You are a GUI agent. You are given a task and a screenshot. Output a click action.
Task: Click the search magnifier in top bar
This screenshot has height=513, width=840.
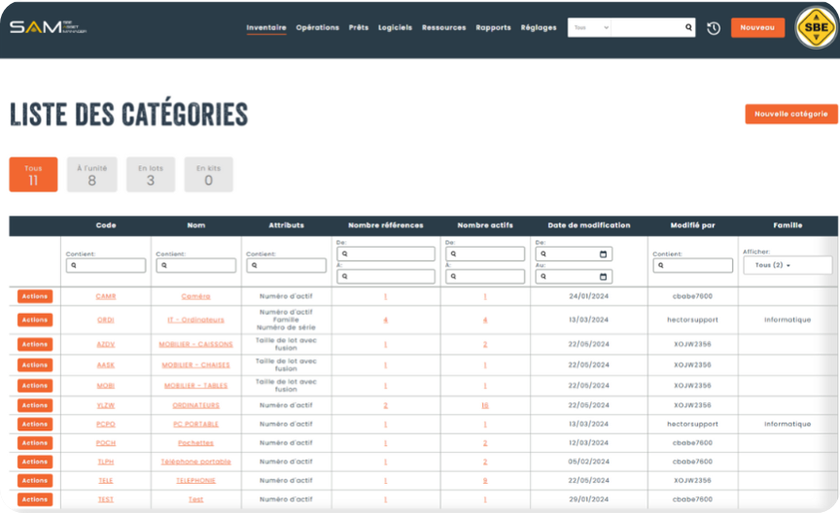(x=688, y=28)
